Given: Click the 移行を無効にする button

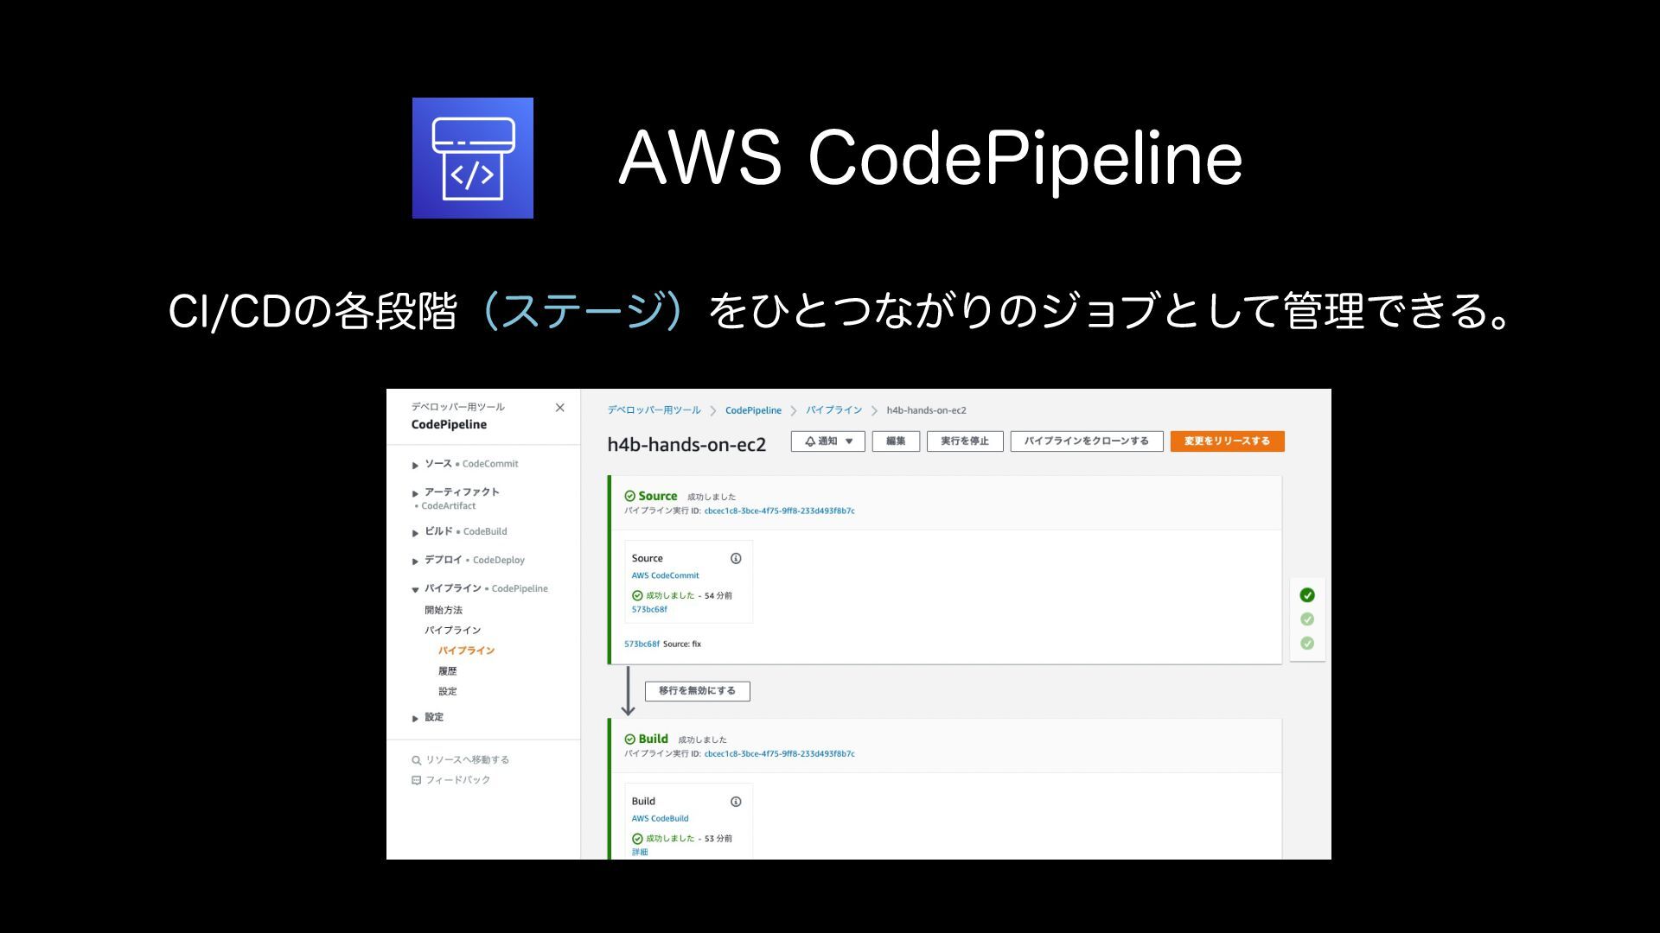Looking at the screenshot, I should tap(697, 691).
